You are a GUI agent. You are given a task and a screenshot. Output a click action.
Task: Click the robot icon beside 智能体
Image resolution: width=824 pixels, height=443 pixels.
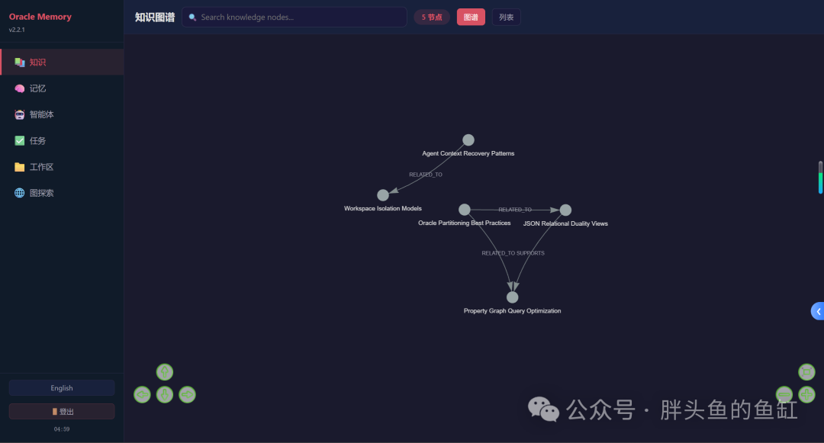[x=19, y=114]
